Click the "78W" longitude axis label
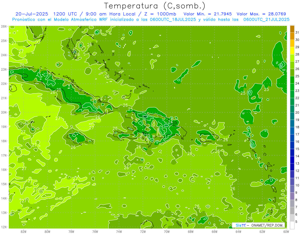The width and height of the screenshot is (304, 235). [71, 231]
